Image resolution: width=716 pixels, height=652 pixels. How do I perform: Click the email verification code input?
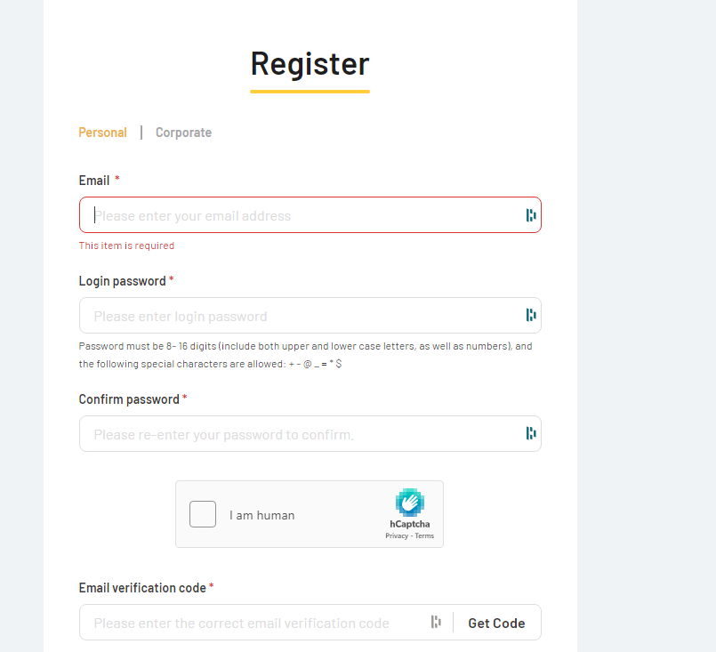pos(249,622)
